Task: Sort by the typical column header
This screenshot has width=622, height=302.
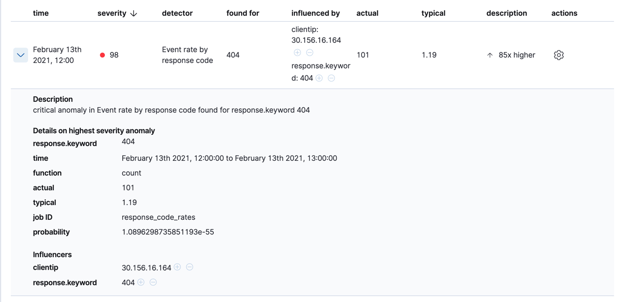Action: pos(433,13)
